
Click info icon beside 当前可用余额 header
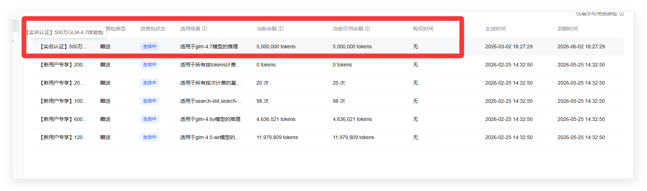367,29
